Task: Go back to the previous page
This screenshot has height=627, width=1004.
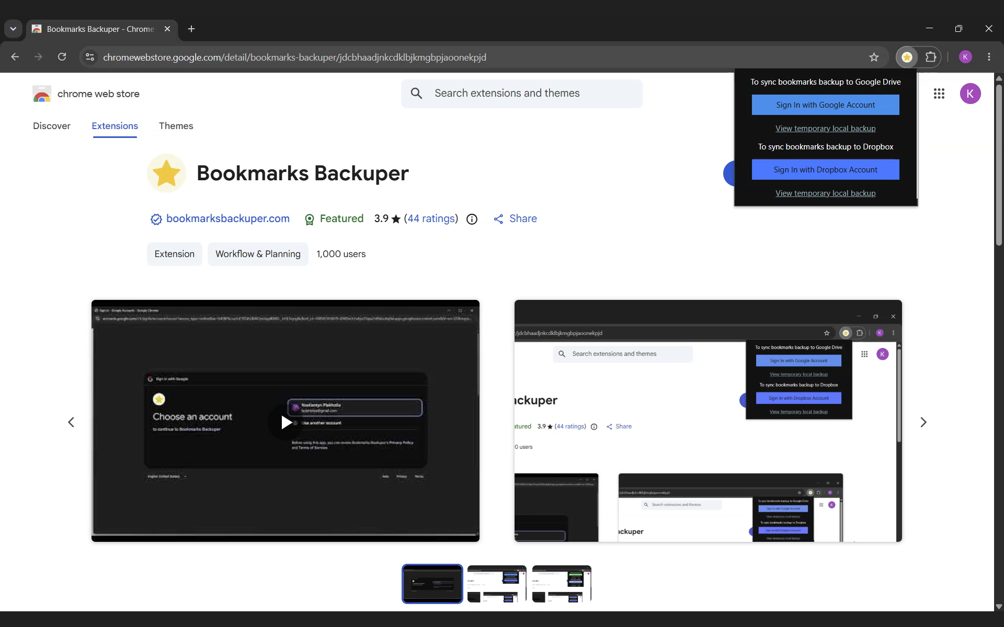Action: click(x=15, y=57)
